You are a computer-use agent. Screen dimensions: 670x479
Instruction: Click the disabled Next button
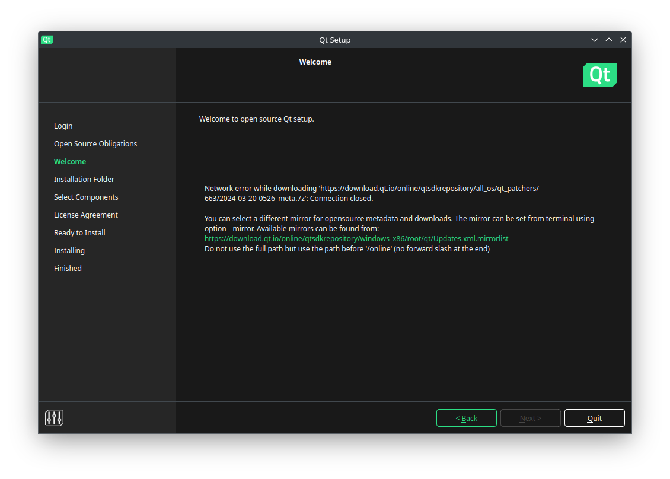coord(530,418)
